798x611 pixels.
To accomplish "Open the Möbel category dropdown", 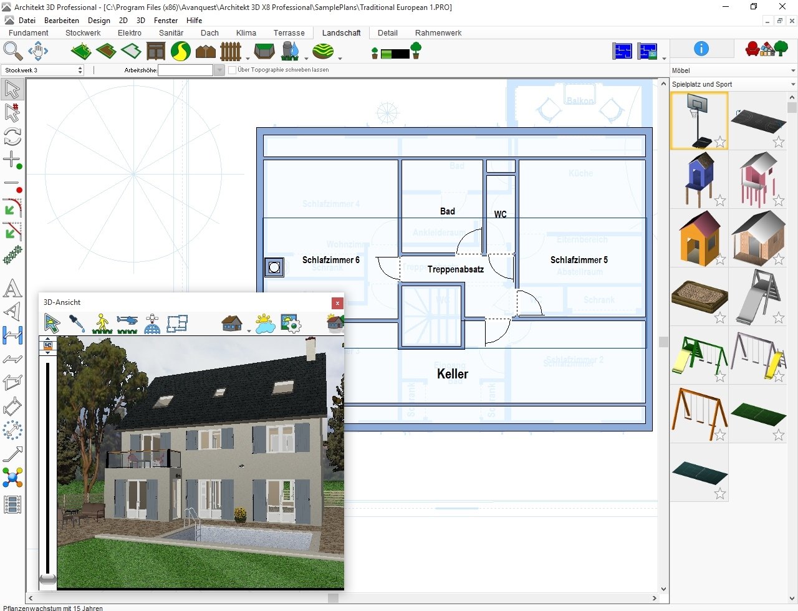I will [x=734, y=70].
